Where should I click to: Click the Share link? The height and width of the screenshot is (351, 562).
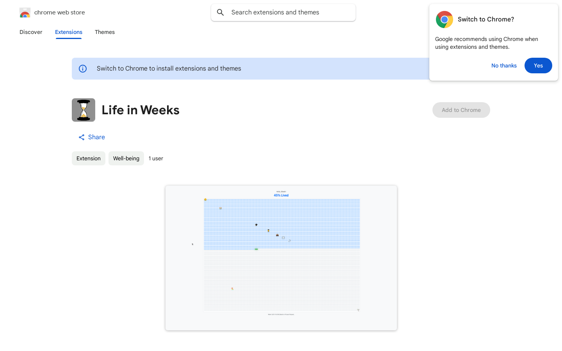92,137
